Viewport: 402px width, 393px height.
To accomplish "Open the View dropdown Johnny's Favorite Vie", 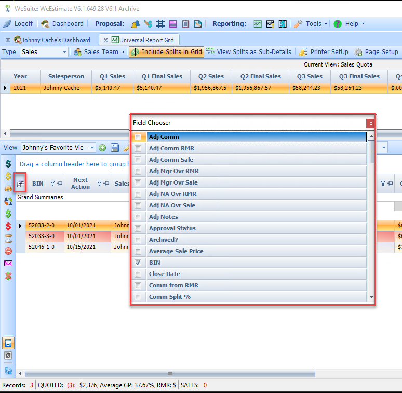I will point(58,148).
